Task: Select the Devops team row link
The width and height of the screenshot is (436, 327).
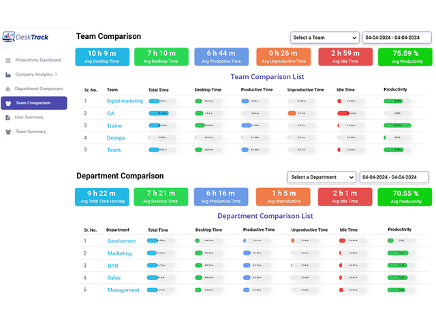Action: pos(116,138)
